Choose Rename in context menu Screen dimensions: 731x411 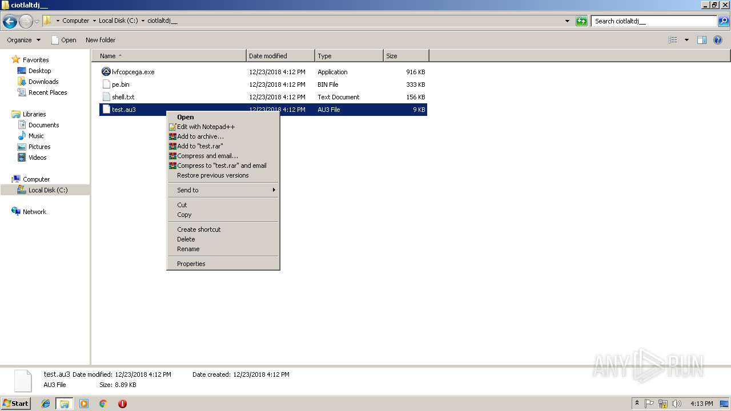coord(223,249)
